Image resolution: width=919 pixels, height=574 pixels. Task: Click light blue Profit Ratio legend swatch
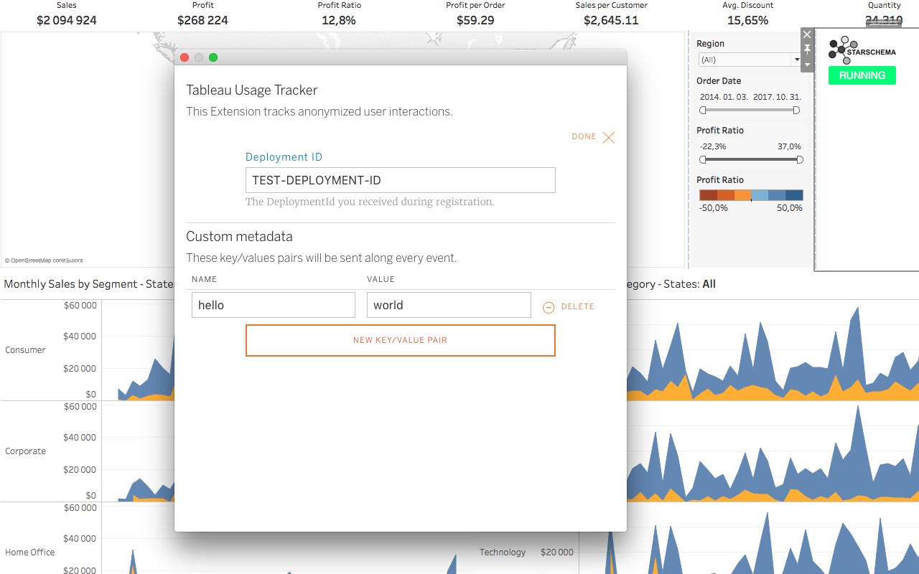point(760,195)
